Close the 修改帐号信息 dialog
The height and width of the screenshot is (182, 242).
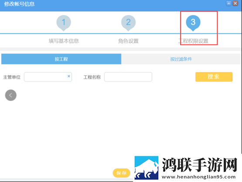click(235, 3)
